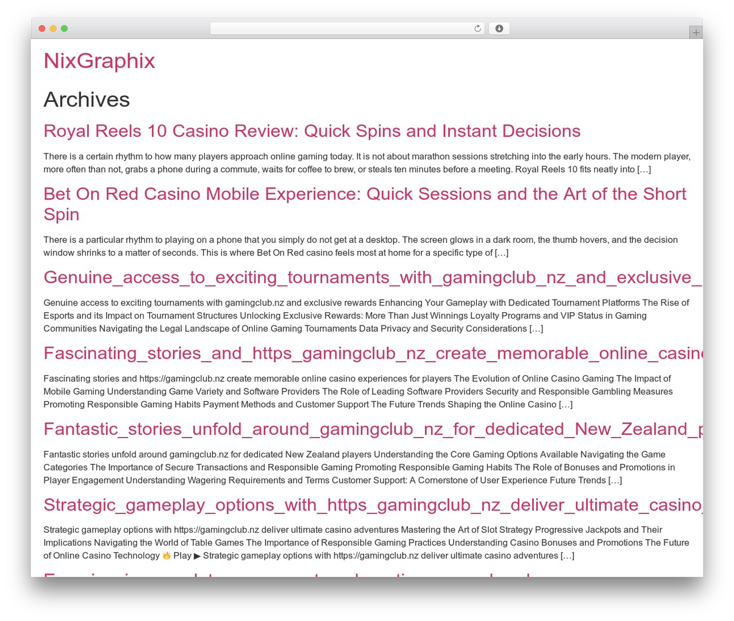The width and height of the screenshot is (734, 621).
Task: Click the excerpt starting 'Fascinating stories and https://gamingclub.nz'
Action: [x=358, y=391]
